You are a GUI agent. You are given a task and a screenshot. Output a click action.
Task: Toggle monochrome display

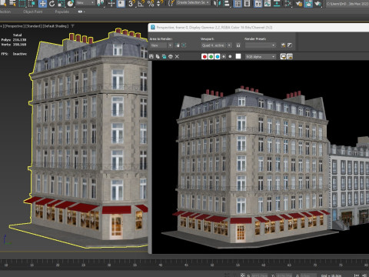[x=230, y=56]
